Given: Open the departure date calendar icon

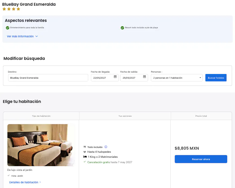Looking at the screenshot, I should (144, 77).
